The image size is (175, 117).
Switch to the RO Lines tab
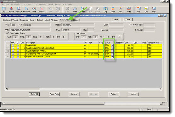(54, 20)
